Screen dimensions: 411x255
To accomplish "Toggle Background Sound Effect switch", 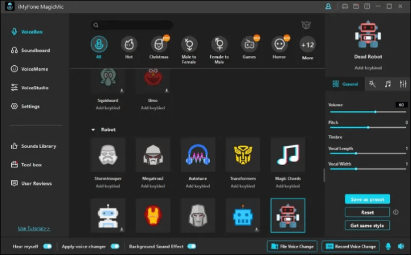I will [x=191, y=246].
